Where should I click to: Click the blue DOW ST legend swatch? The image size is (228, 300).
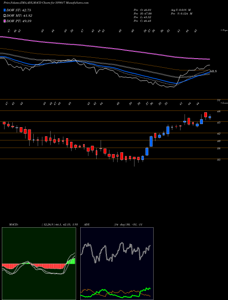point(5,10)
